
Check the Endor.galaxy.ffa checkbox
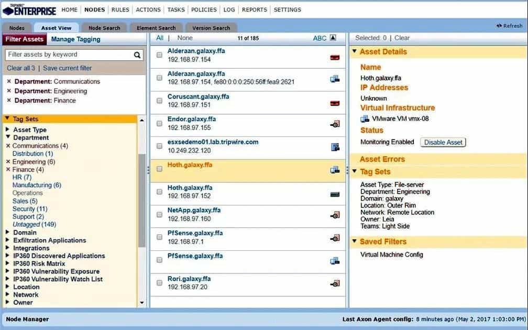click(159, 123)
